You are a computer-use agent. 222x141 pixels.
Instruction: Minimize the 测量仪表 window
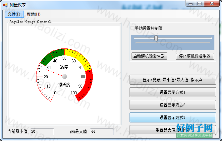(x=191, y=4)
